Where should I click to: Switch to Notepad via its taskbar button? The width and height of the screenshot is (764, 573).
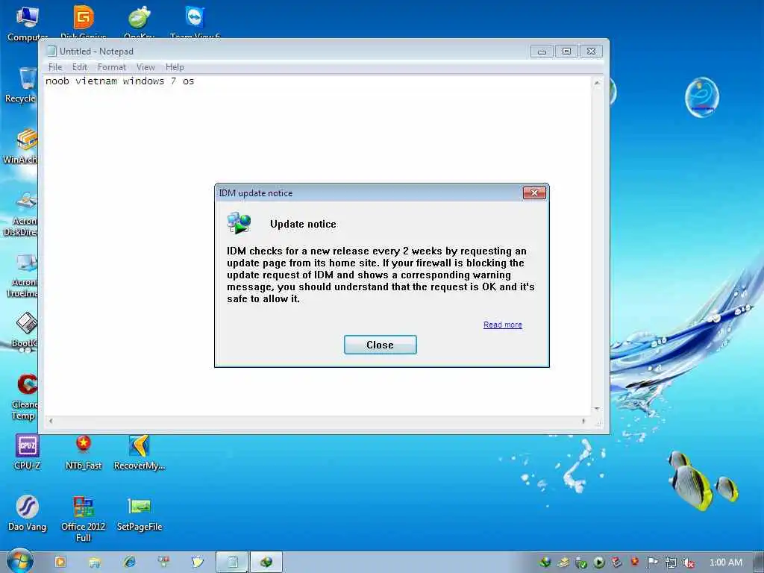pyautogui.click(x=233, y=562)
